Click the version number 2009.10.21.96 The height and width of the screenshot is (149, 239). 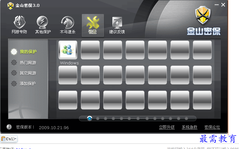pyautogui.click(x=54, y=128)
